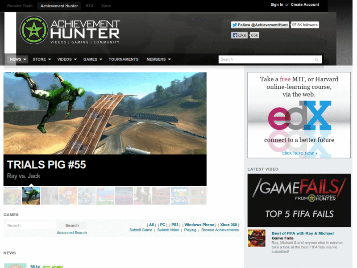357x268 pixels.
Task: Click the Games Search button
Action: (x=72, y=226)
